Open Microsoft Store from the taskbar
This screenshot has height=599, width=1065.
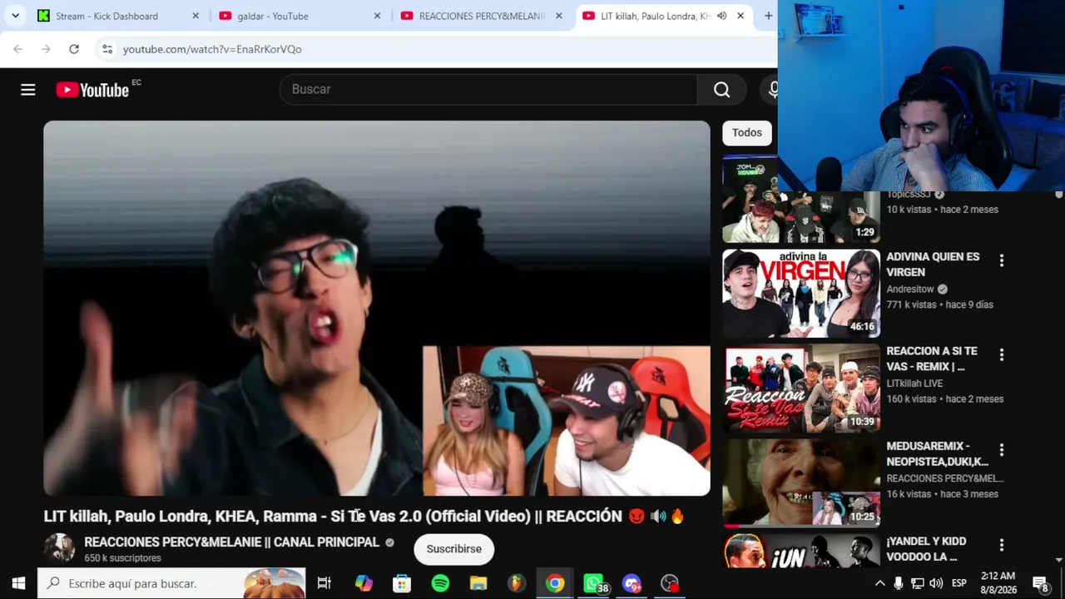click(402, 583)
